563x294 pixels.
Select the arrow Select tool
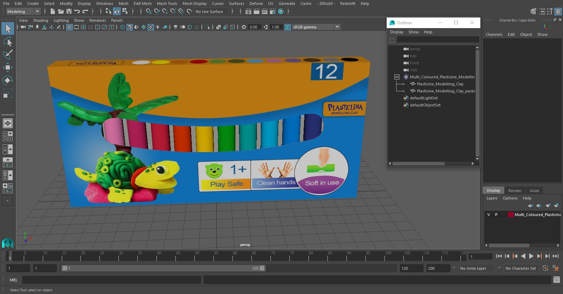click(8, 28)
